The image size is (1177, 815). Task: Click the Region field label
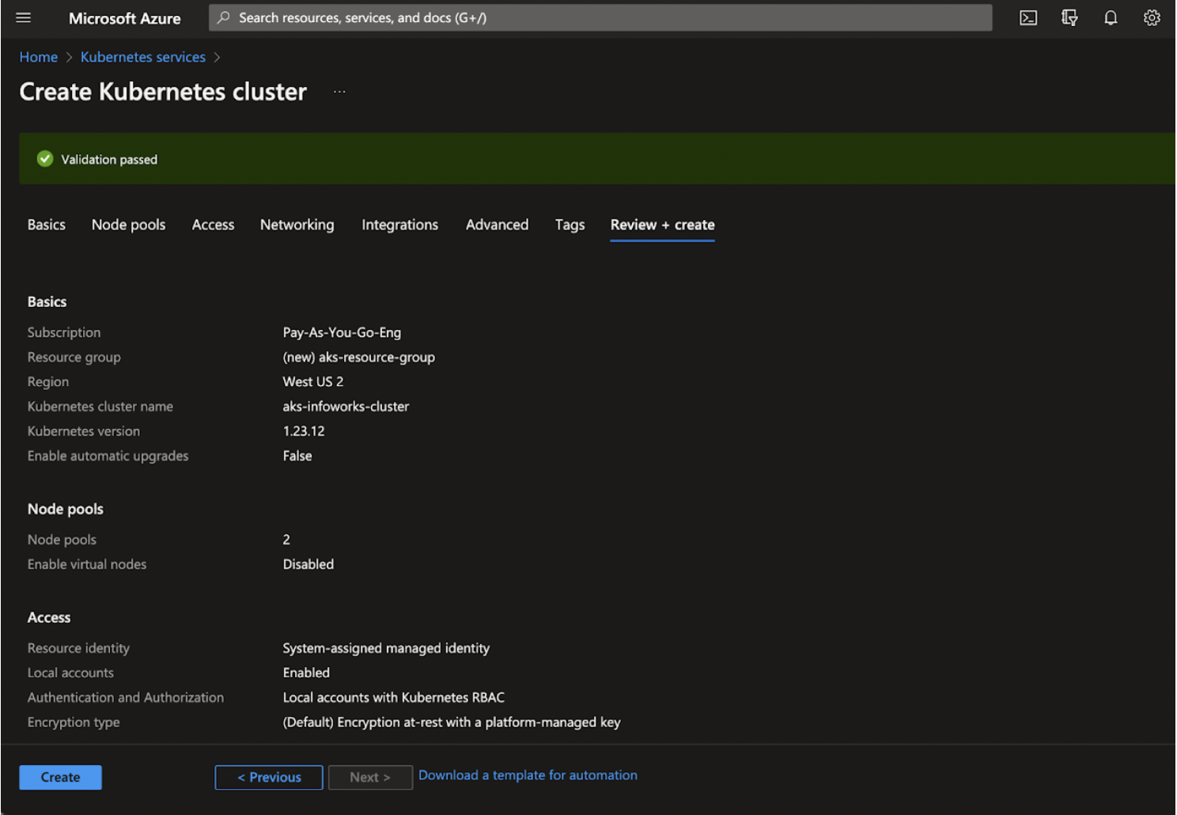coord(48,381)
